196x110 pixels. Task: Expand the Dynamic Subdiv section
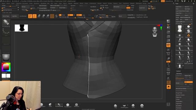click(180, 95)
